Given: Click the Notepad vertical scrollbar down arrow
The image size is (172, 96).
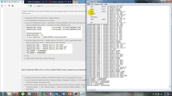Looking at the screenshot, I should click(x=170, y=88).
